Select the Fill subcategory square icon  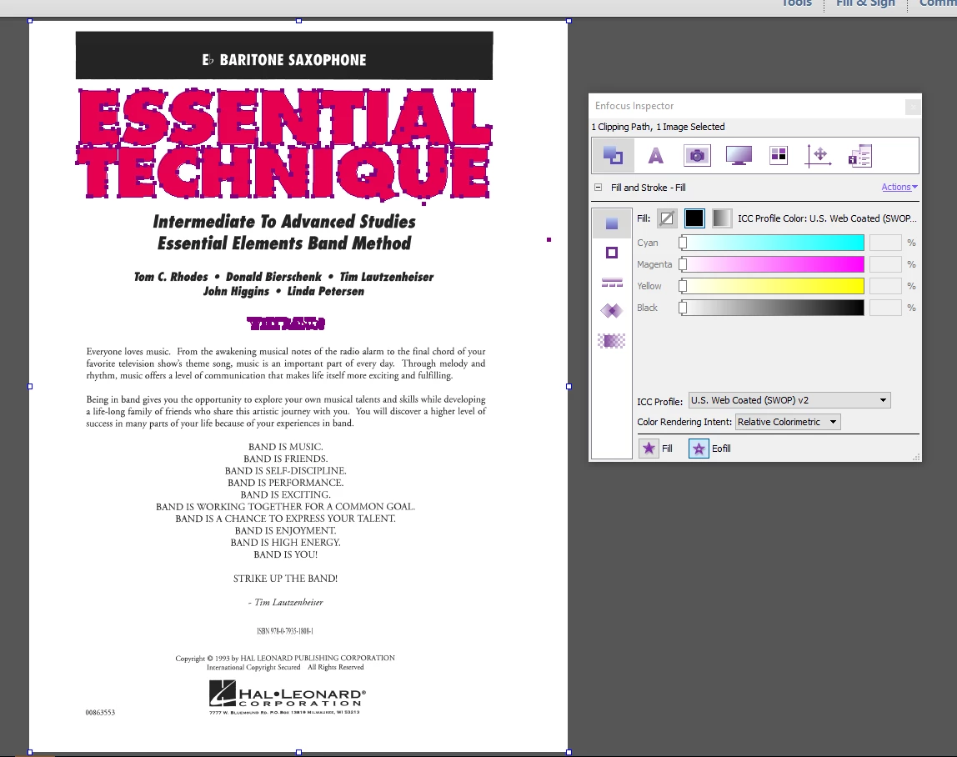(612, 223)
